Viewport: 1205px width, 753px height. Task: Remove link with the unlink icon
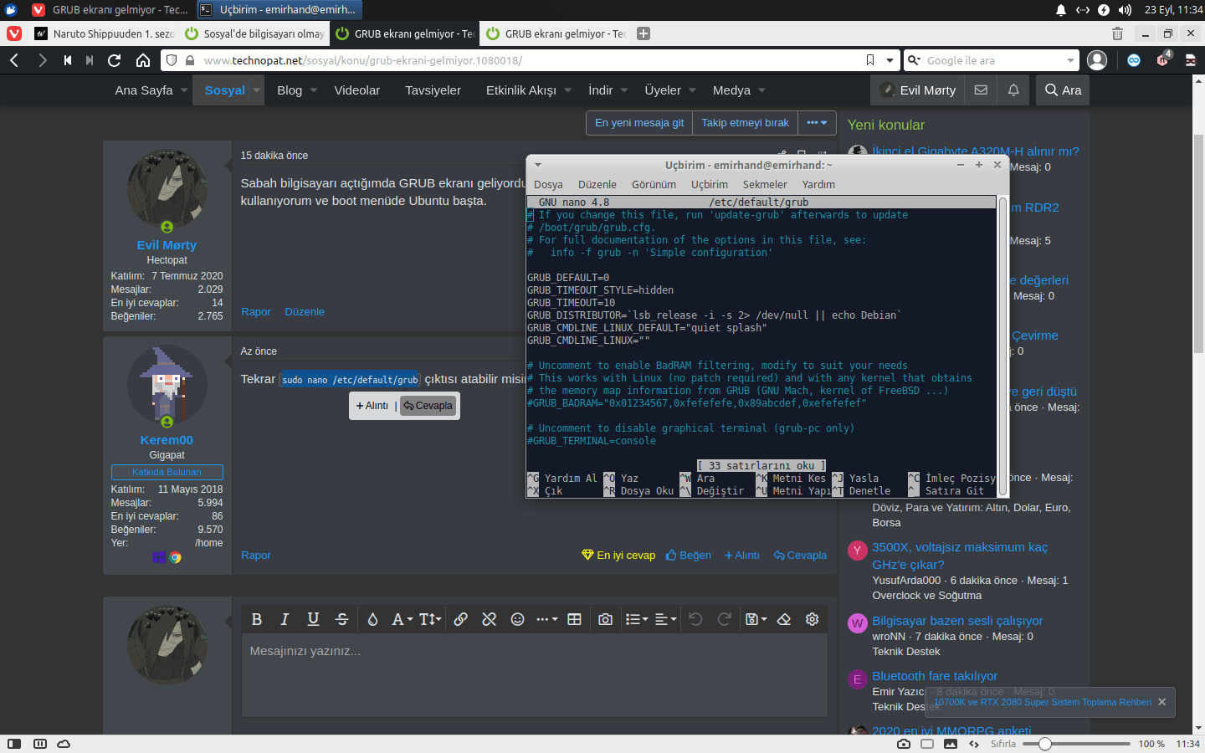pyautogui.click(x=490, y=619)
